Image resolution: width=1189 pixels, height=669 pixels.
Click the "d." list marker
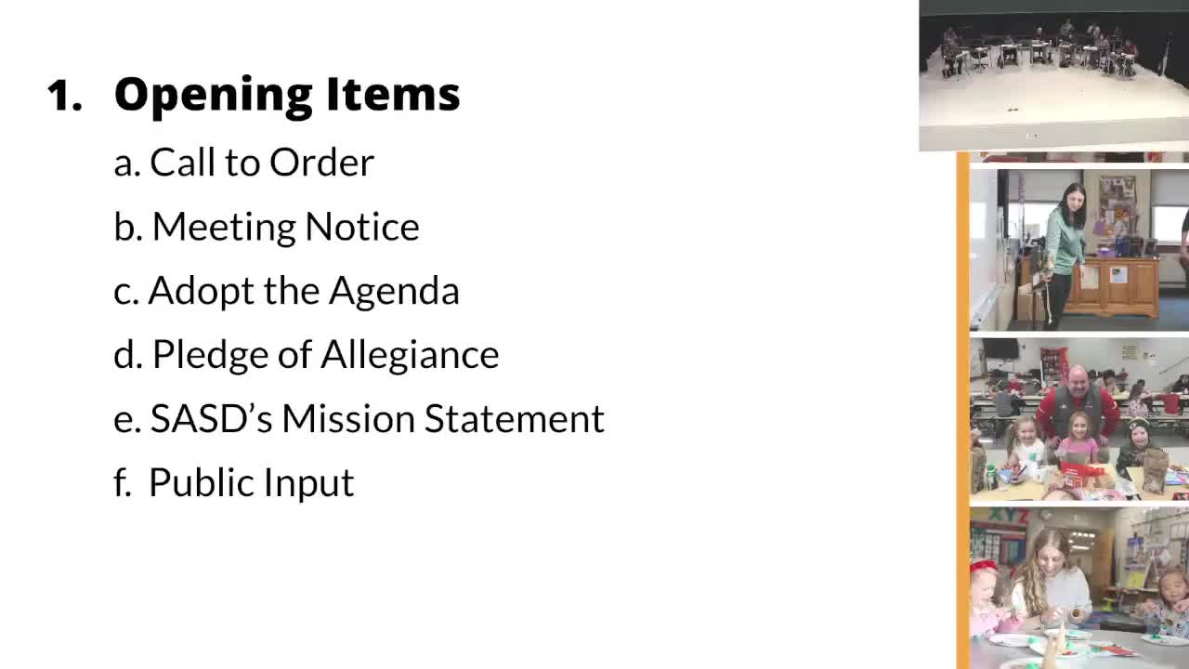click(x=128, y=355)
